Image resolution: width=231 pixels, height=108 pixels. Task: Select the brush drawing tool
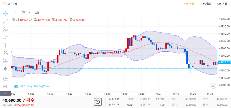pos(5,37)
